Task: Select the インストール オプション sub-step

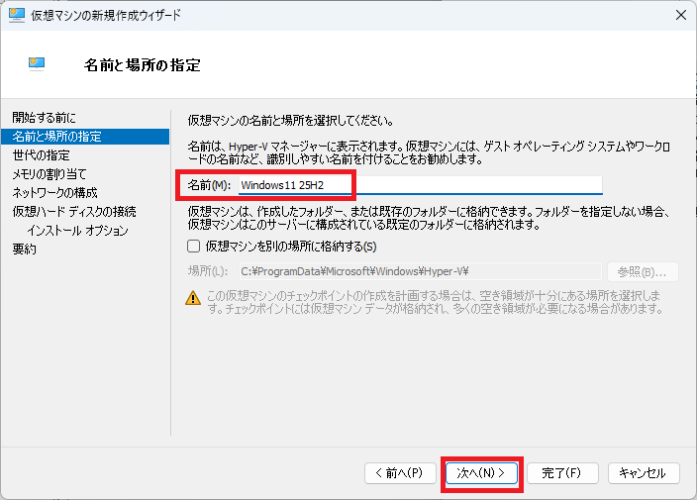Action: pyautogui.click(x=77, y=231)
